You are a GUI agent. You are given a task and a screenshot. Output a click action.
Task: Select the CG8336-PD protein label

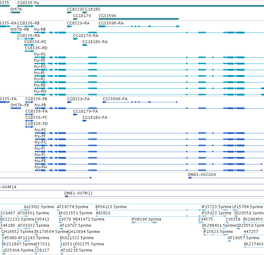(37, 124)
